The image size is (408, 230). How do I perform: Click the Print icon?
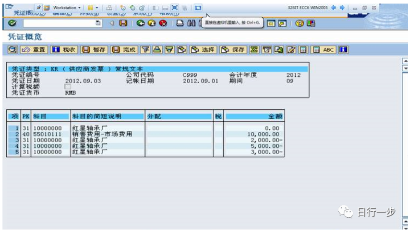pos(180,23)
